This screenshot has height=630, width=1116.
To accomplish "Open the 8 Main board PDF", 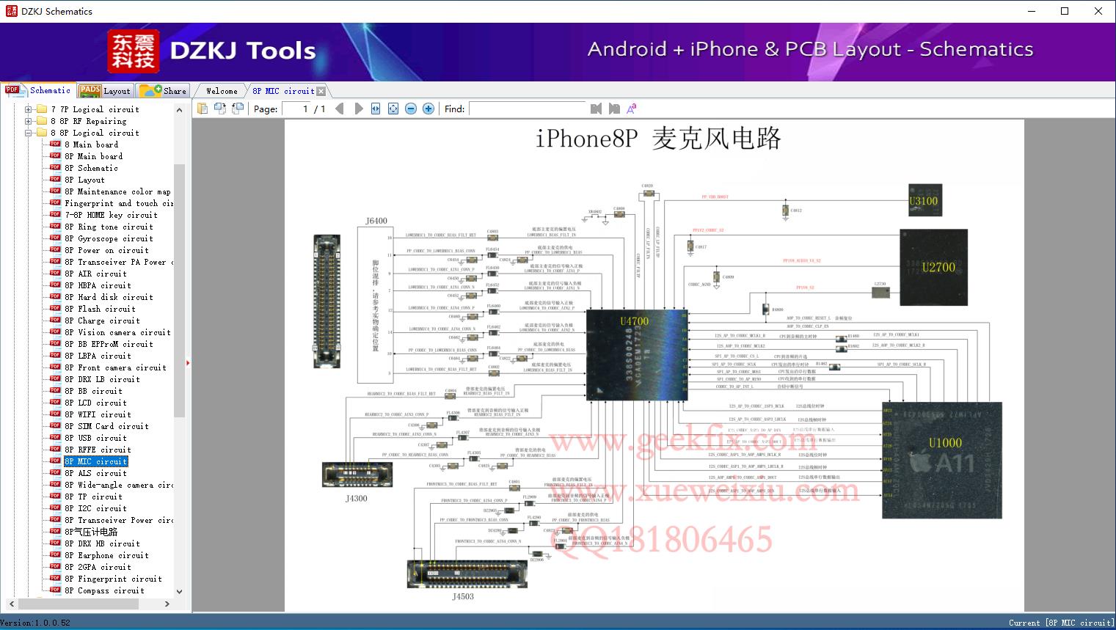I will click(x=91, y=144).
